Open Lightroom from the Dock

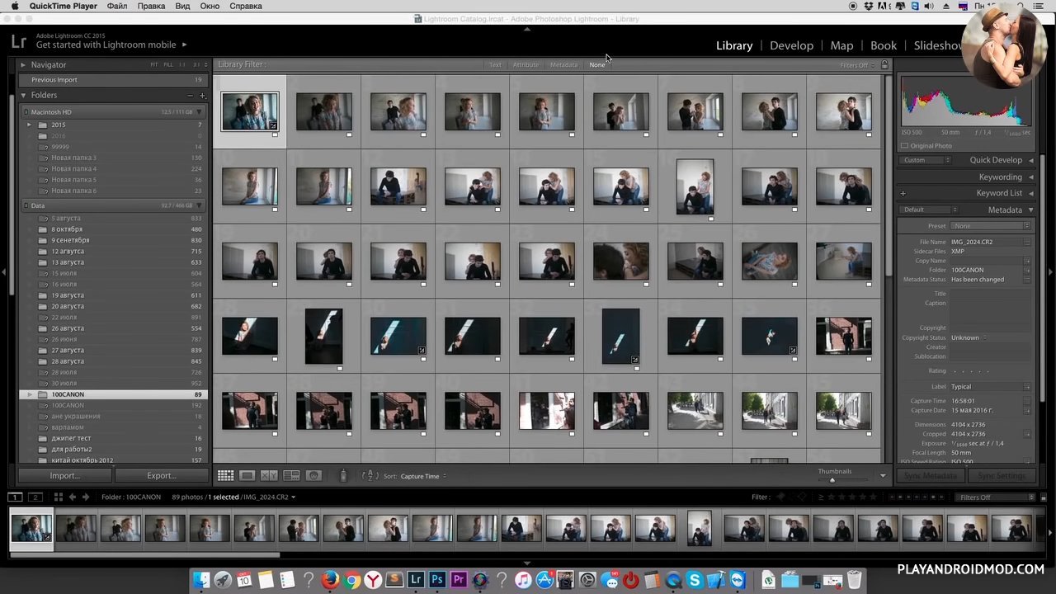click(x=416, y=580)
